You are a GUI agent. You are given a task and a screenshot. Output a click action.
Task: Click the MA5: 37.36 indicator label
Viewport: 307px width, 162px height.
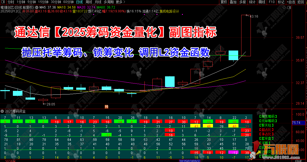[x=48, y=7]
